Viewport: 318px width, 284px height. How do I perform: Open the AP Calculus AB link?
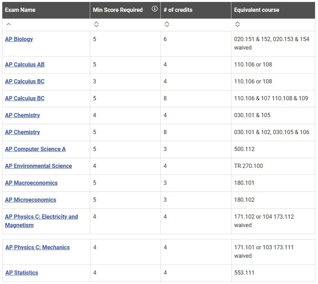pos(24,64)
